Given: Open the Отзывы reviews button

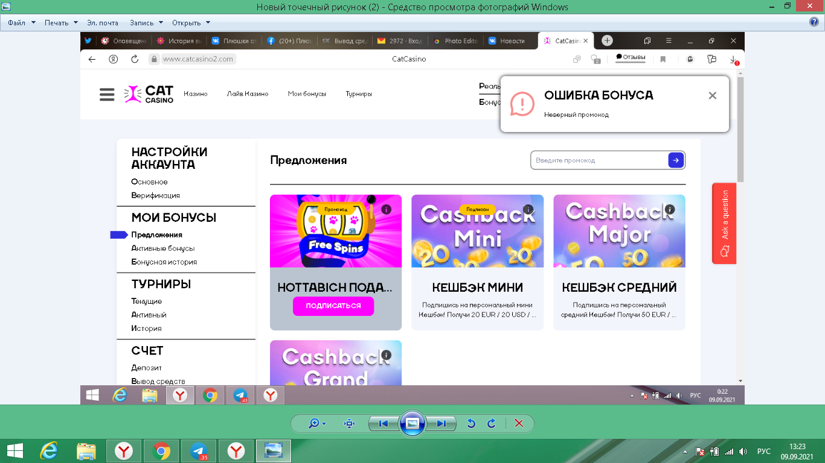Looking at the screenshot, I should (x=631, y=57).
